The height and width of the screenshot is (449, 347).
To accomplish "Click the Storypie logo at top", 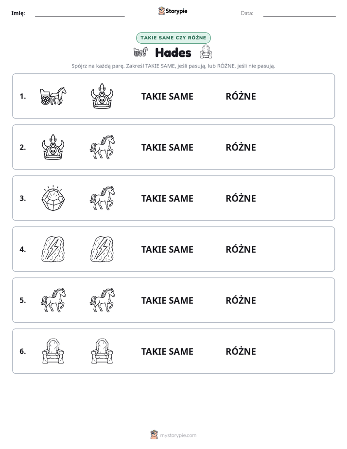I will coord(173,11).
